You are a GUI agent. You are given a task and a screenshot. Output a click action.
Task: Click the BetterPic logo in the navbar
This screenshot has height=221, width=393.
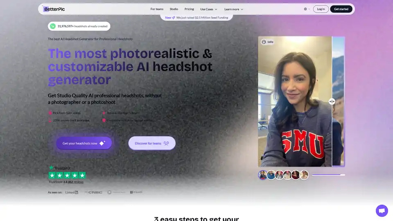click(55, 9)
